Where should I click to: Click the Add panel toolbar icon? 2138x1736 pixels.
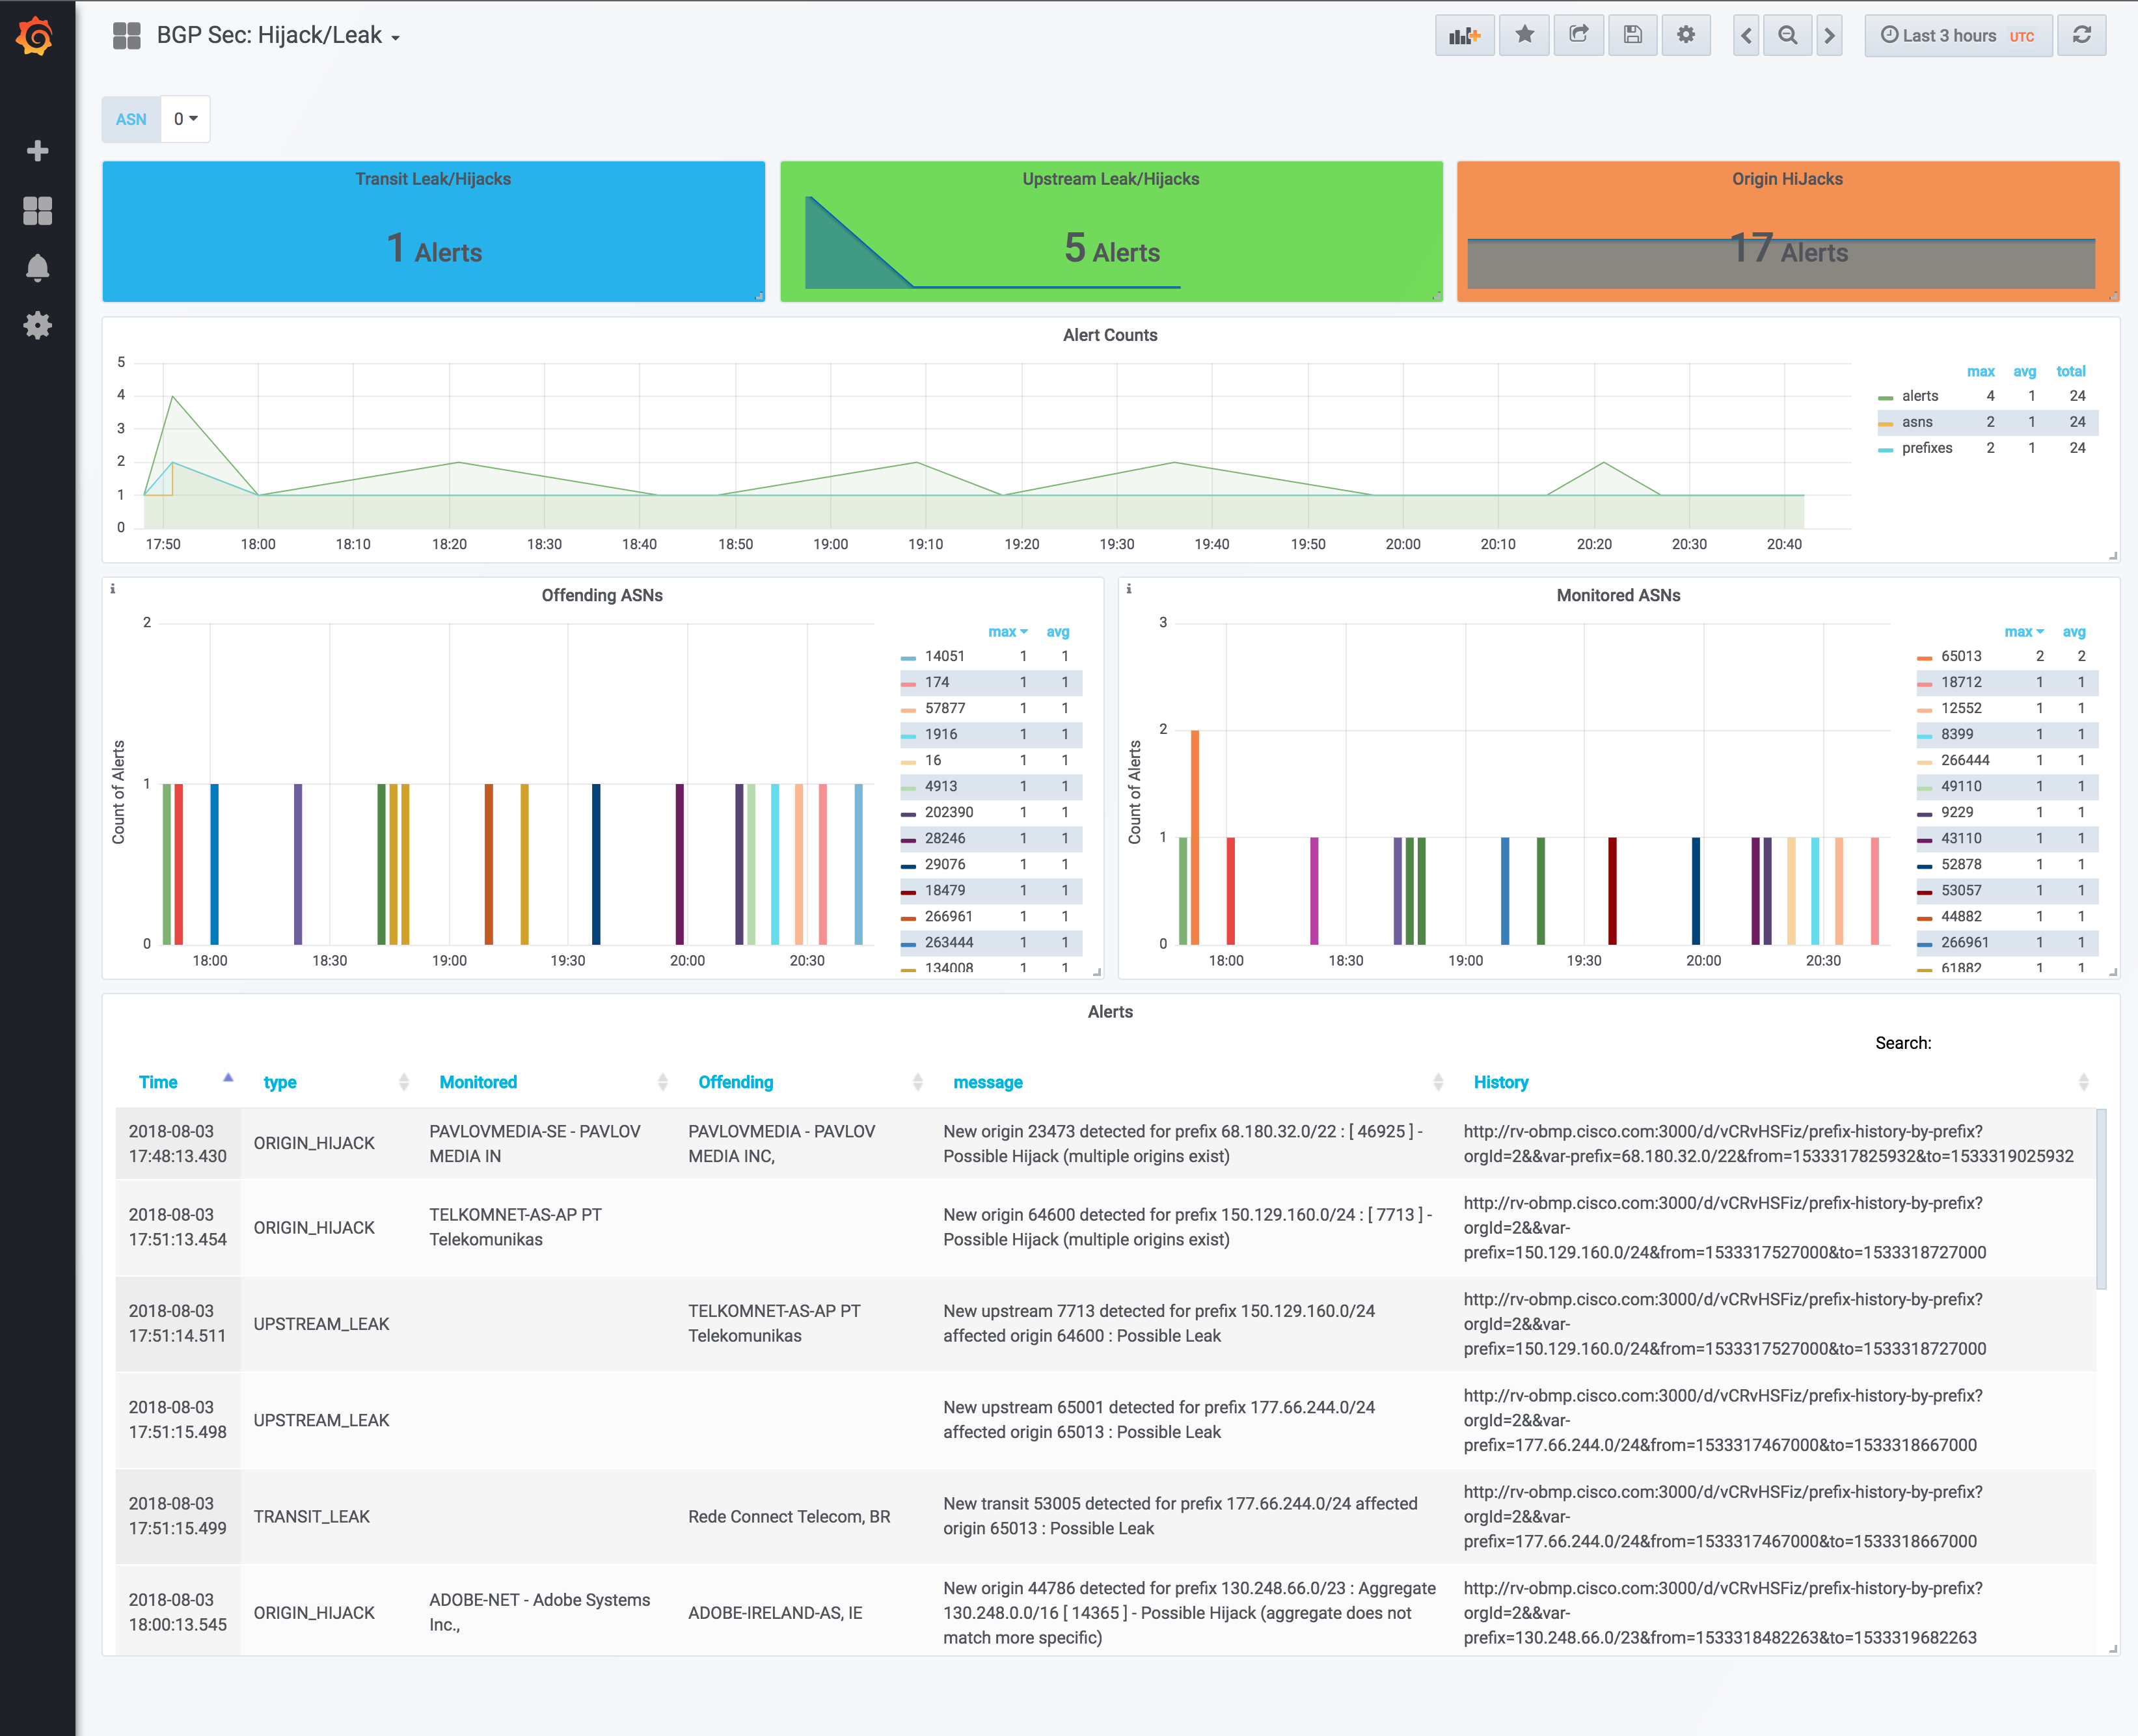coord(1464,36)
